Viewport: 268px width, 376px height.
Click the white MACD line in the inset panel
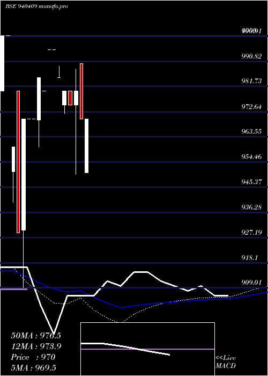125,349
